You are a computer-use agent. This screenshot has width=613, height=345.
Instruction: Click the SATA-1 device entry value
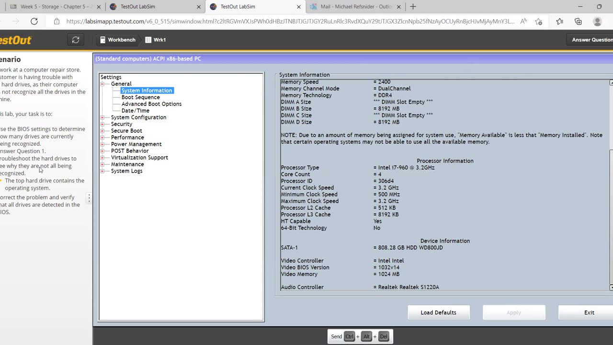pos(408,248)
